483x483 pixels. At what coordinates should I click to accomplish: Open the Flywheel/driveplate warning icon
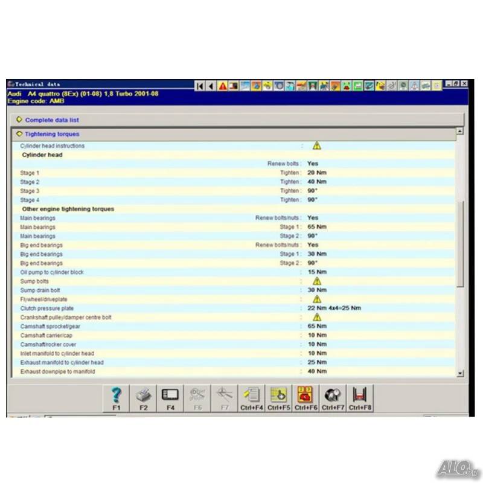pyautogui.click(x=316, y=299)
